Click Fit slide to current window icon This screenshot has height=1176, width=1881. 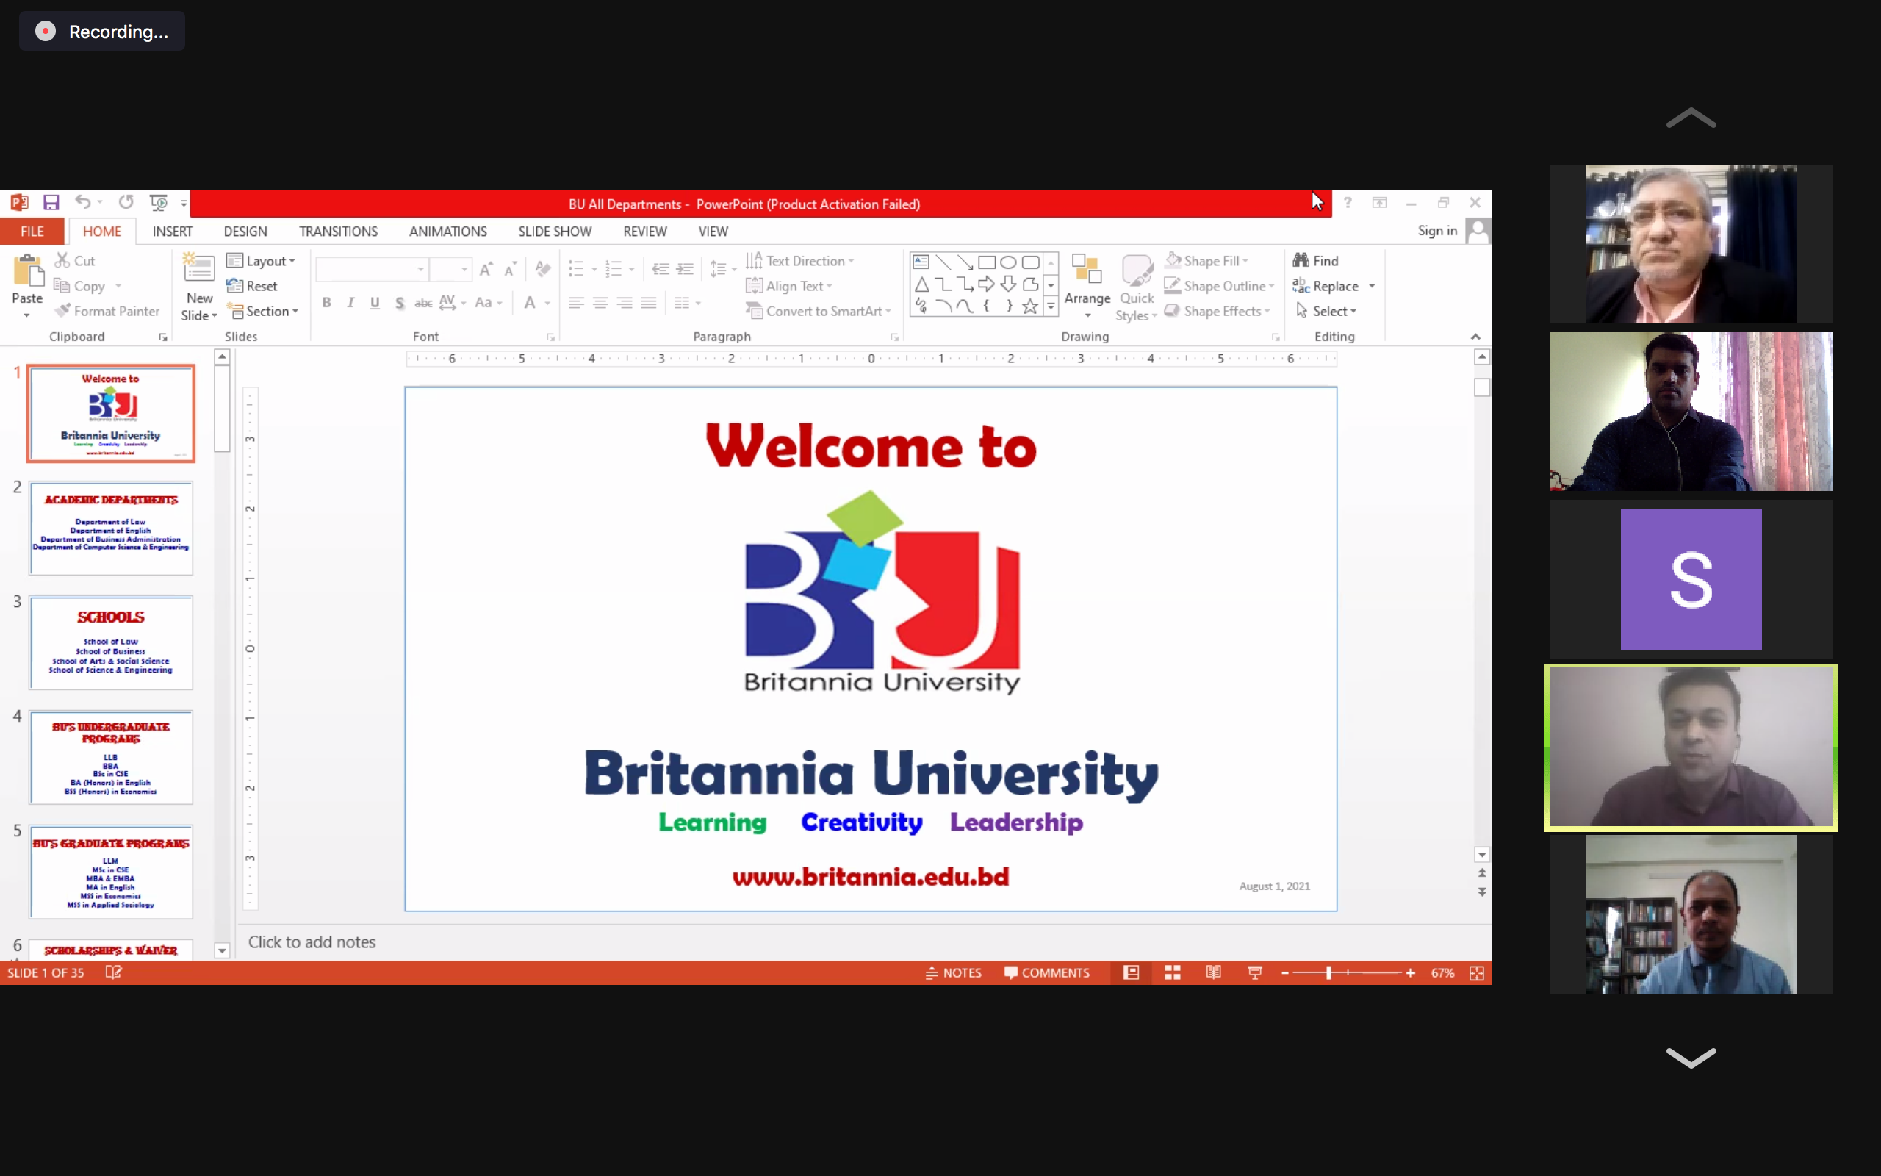(1477, 973)
